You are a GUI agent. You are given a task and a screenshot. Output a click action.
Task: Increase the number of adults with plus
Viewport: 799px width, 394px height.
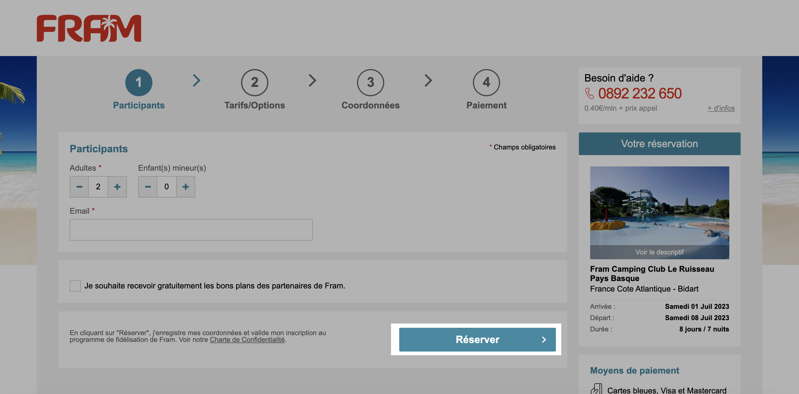coord(117,187)
